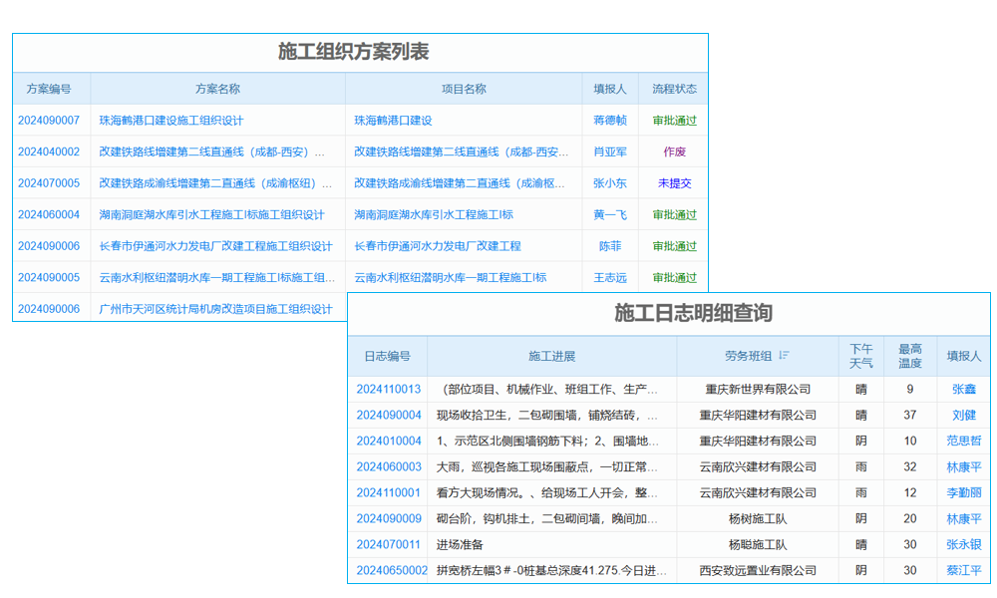Viewport: 997px width, 598px height.
Task: Click filler name 蒋德顿 in first row
Action: tap(611, 120)
